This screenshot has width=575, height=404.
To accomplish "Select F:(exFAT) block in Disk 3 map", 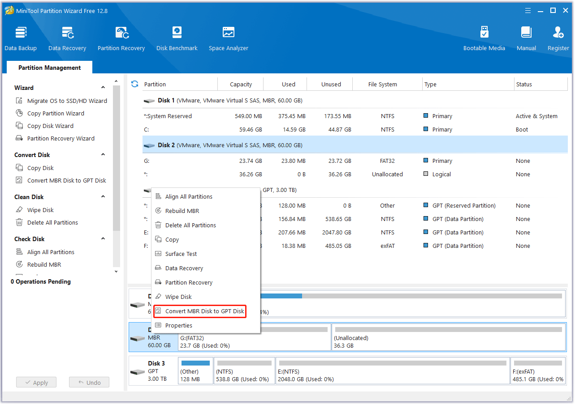I will pyautogui.click(x=538, y=370).
